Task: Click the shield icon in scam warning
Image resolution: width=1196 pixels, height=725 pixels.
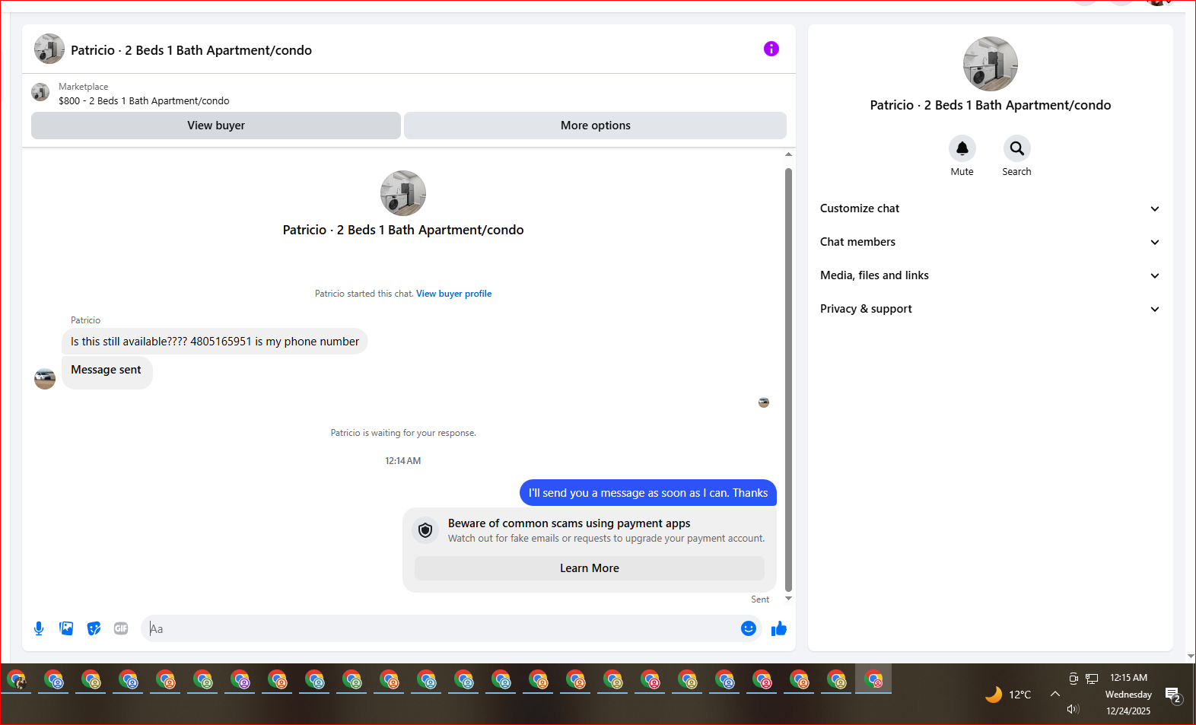Action: click(x=425, y=530)
